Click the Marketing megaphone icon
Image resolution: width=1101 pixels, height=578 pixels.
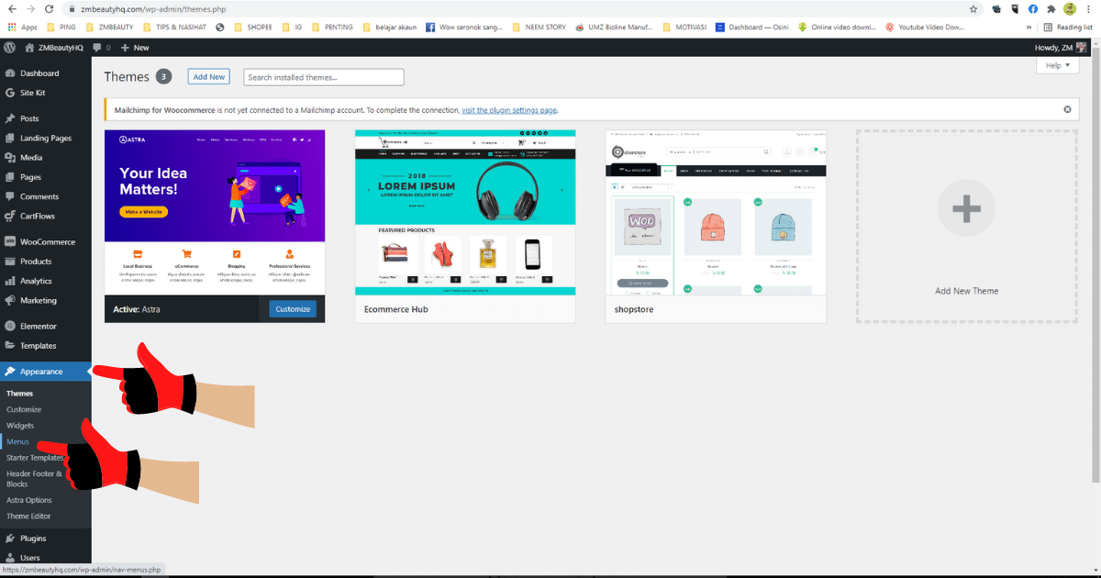point(9,300)
